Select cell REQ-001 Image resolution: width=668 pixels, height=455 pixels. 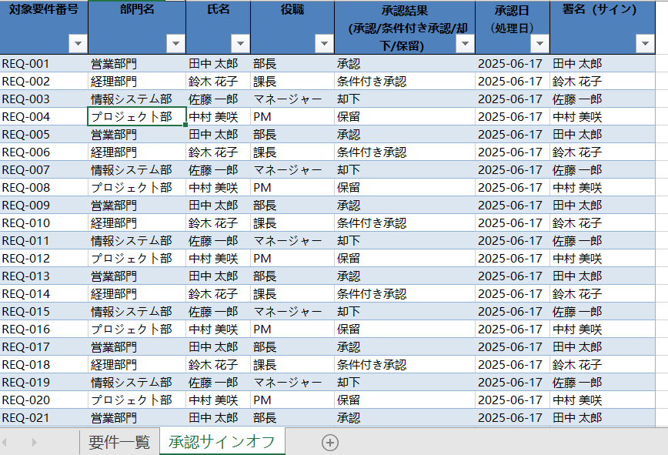[x=44, y=63]
